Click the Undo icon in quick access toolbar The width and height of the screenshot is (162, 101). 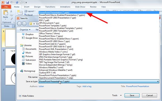(11, 3)
